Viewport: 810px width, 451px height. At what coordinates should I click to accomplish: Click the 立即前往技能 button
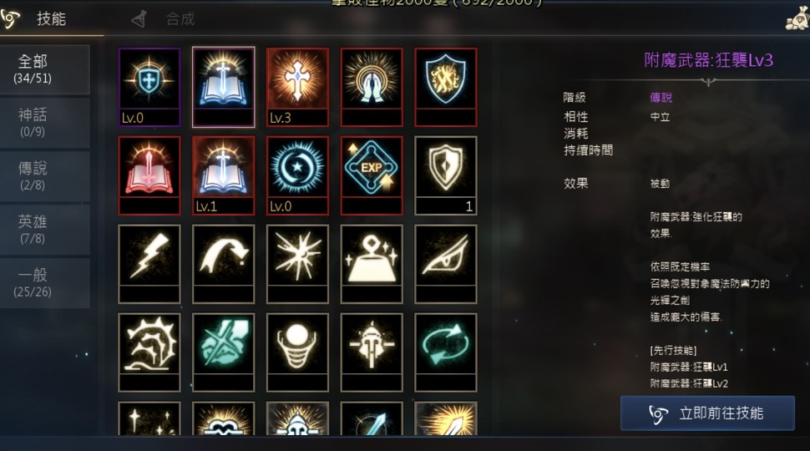[x=707, y=413]
